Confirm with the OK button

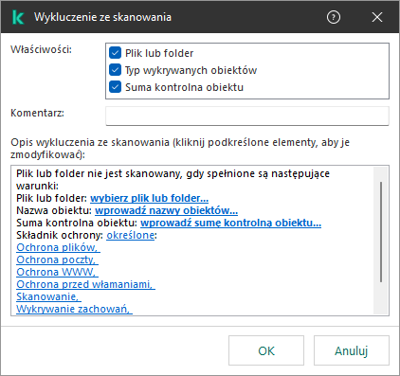point(266,350)
